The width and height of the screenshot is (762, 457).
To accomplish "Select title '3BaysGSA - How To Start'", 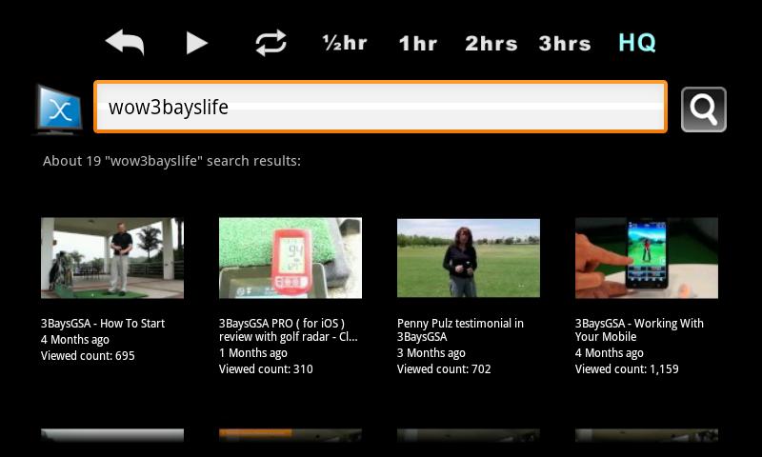I will click(103, 324).
